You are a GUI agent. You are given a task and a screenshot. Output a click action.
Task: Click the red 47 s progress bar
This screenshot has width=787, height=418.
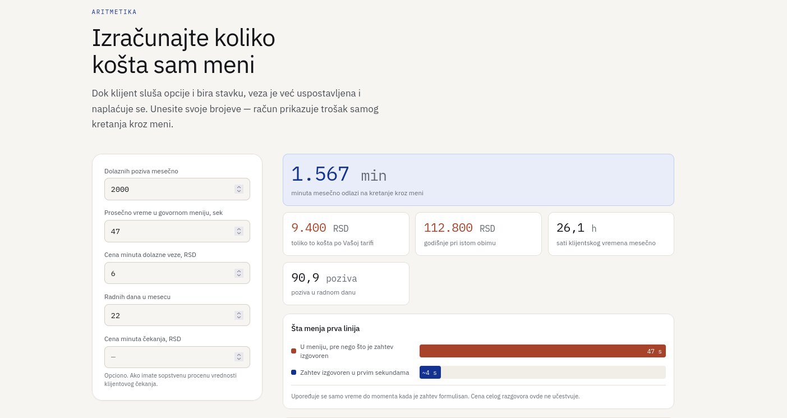pos(542,351)
